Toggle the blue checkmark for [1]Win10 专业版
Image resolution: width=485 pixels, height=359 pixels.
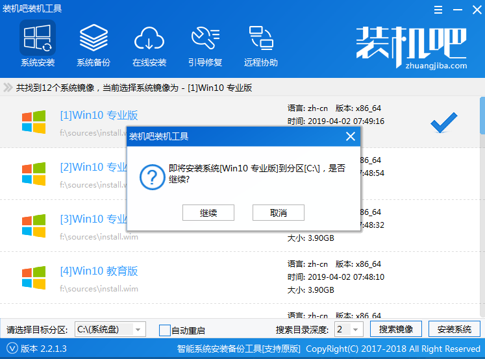(443, 121)
